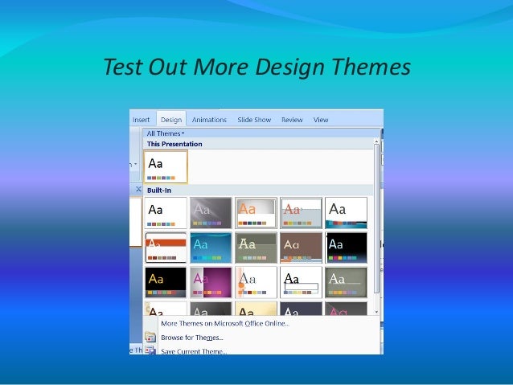Choose the brown theme thumbnail
This screenshot has height=385, width=513.
point(301,248)
